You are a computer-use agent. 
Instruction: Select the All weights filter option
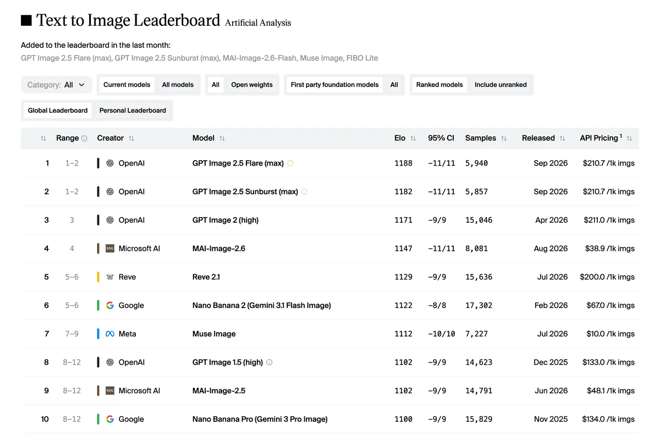[x=216, y=85]
